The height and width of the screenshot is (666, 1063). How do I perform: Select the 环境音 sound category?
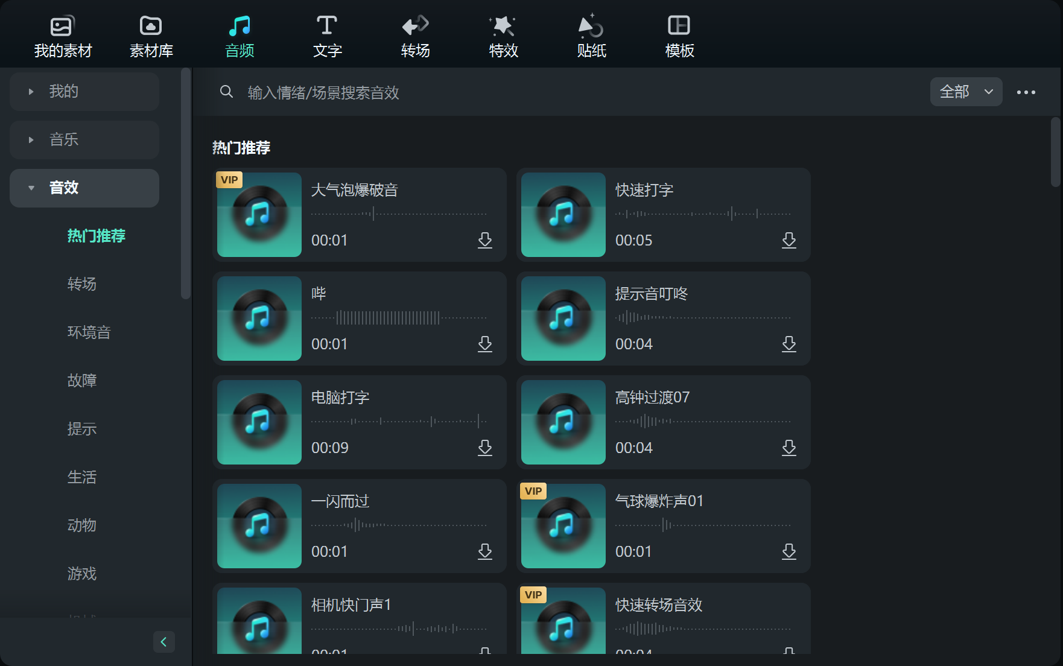pyautogui.click(x=89, y=332)
